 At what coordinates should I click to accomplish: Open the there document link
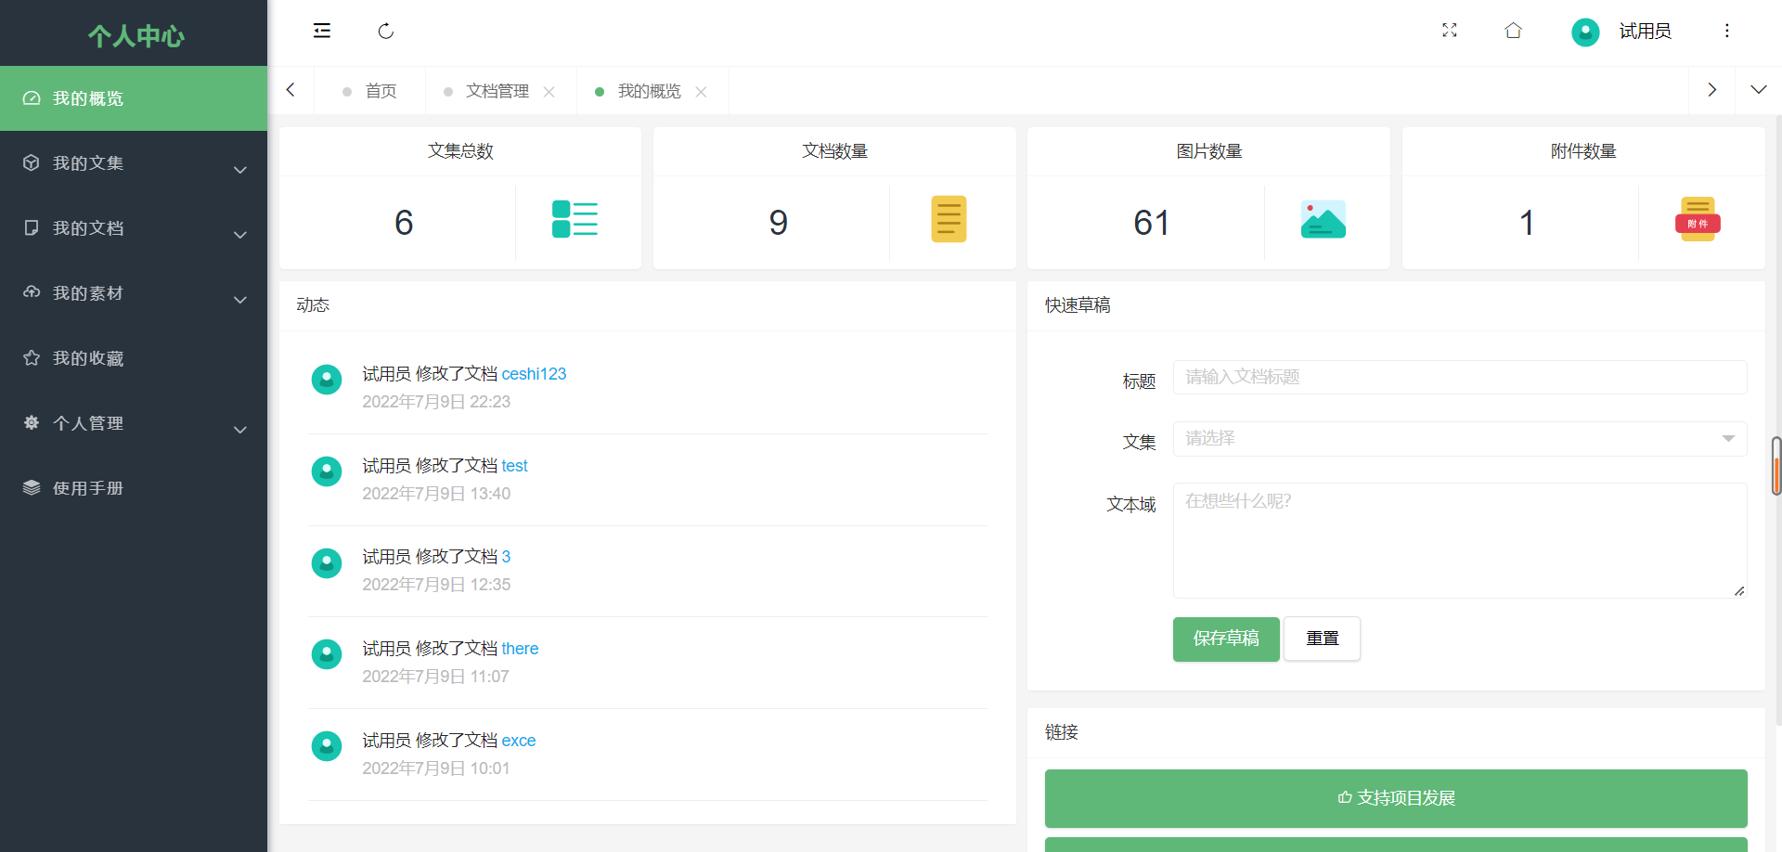point(520,649)
